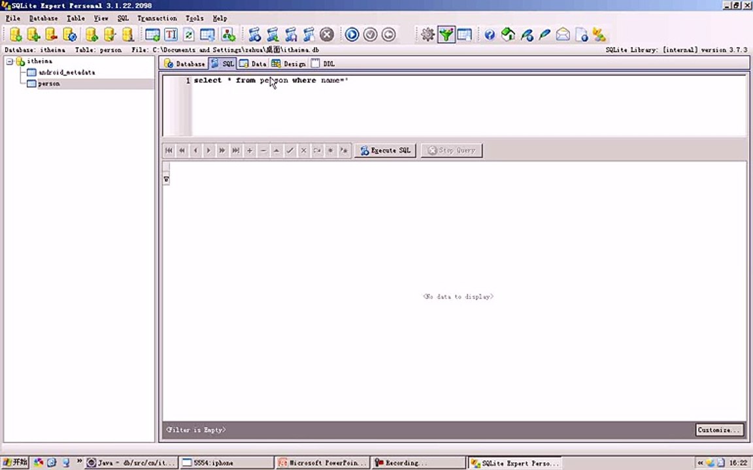This screenshot has width=753, height=470.
Task: Switch to Recording taskbar item
Action: [x=419, y=463]
